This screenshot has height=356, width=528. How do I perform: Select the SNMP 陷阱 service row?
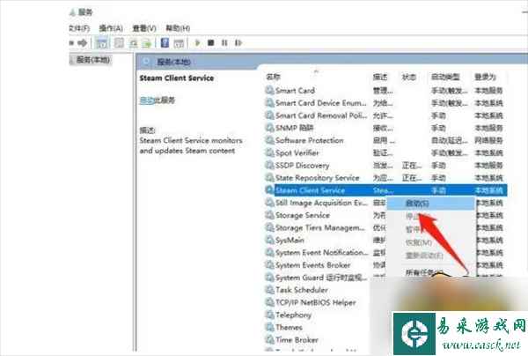point(385,128)
